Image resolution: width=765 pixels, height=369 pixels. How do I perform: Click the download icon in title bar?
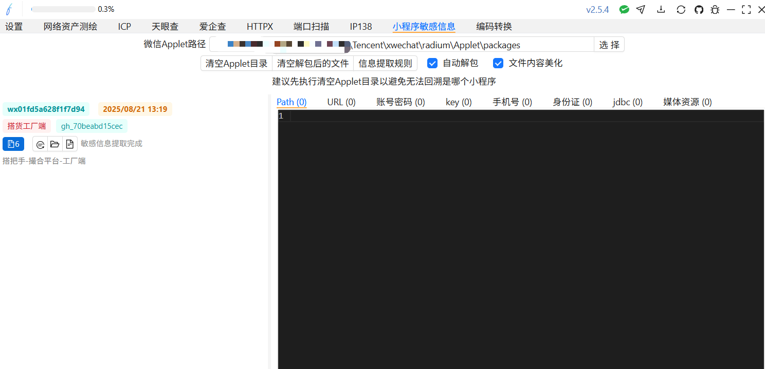pos(661,9)
